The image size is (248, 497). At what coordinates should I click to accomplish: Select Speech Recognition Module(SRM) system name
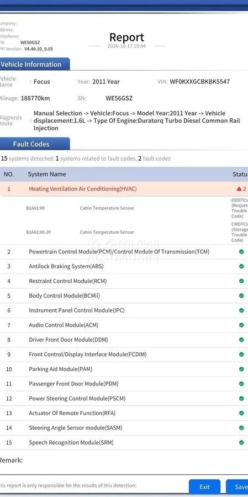click(71, 442)
